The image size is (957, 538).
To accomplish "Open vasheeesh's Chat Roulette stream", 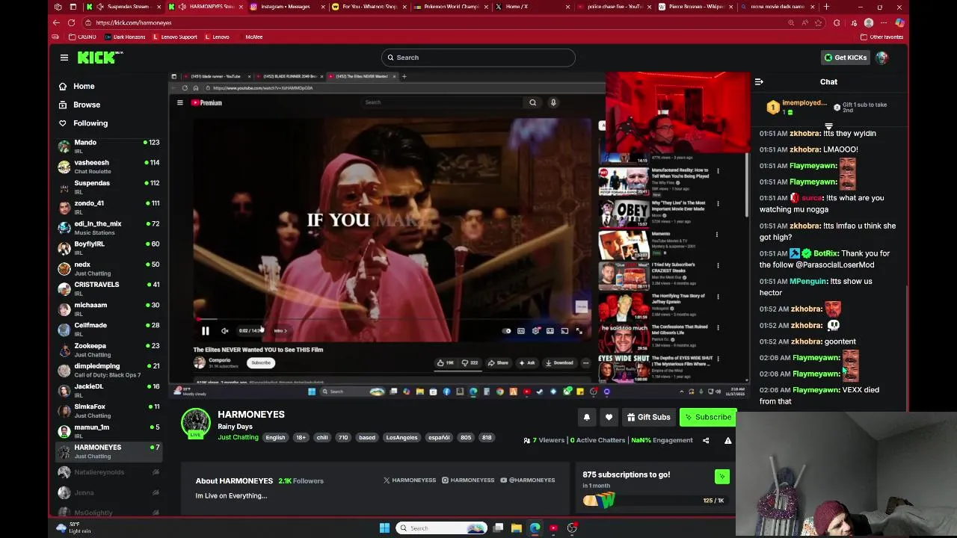I will pyautogui.click(x=108, y=167).
